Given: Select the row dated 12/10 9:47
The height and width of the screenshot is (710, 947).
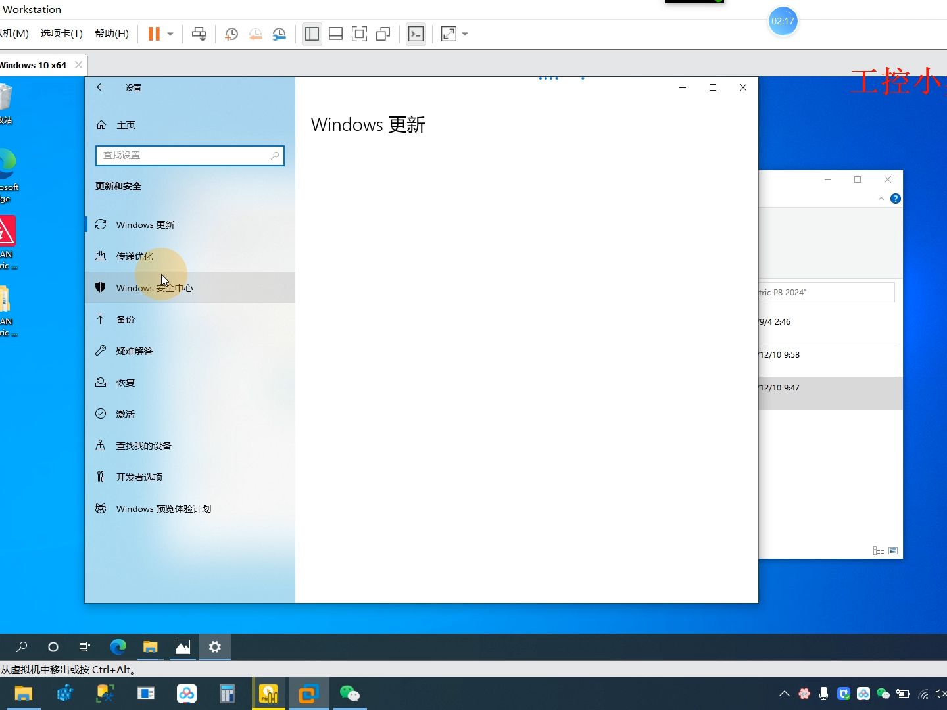Looking at the screenshot, I should (830, 393).
